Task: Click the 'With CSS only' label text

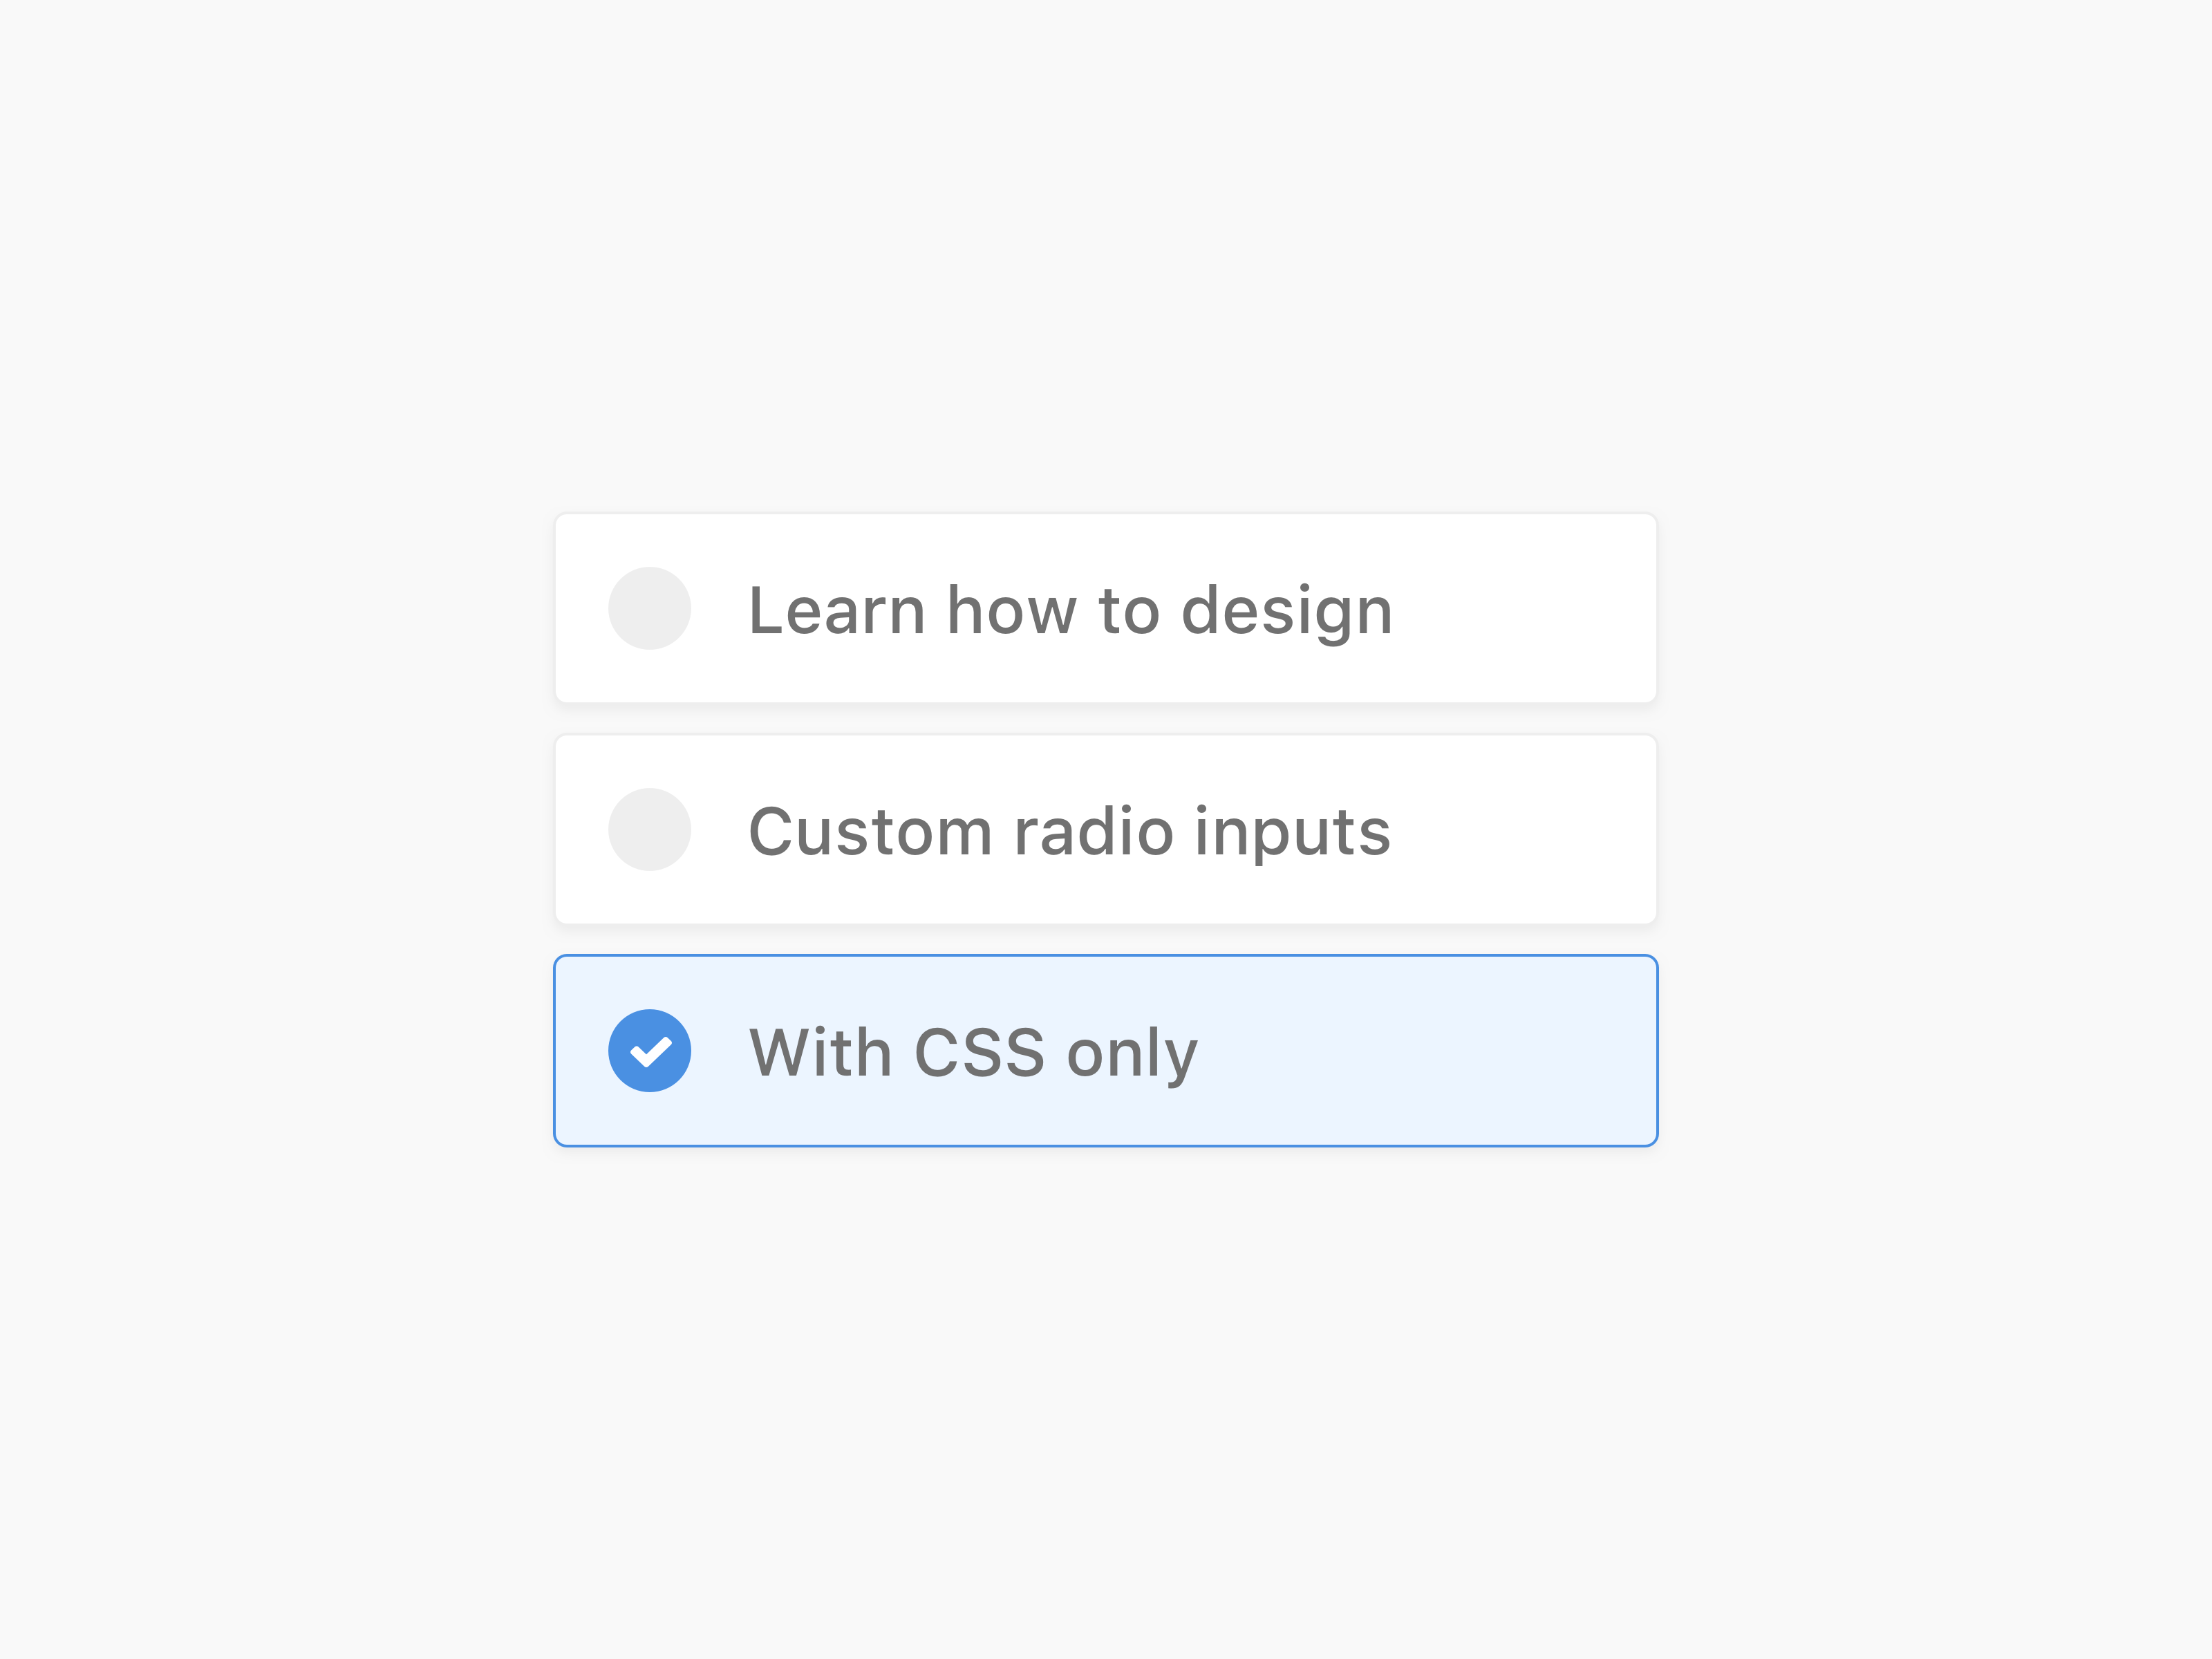Action: click(x=972, y=1052)
